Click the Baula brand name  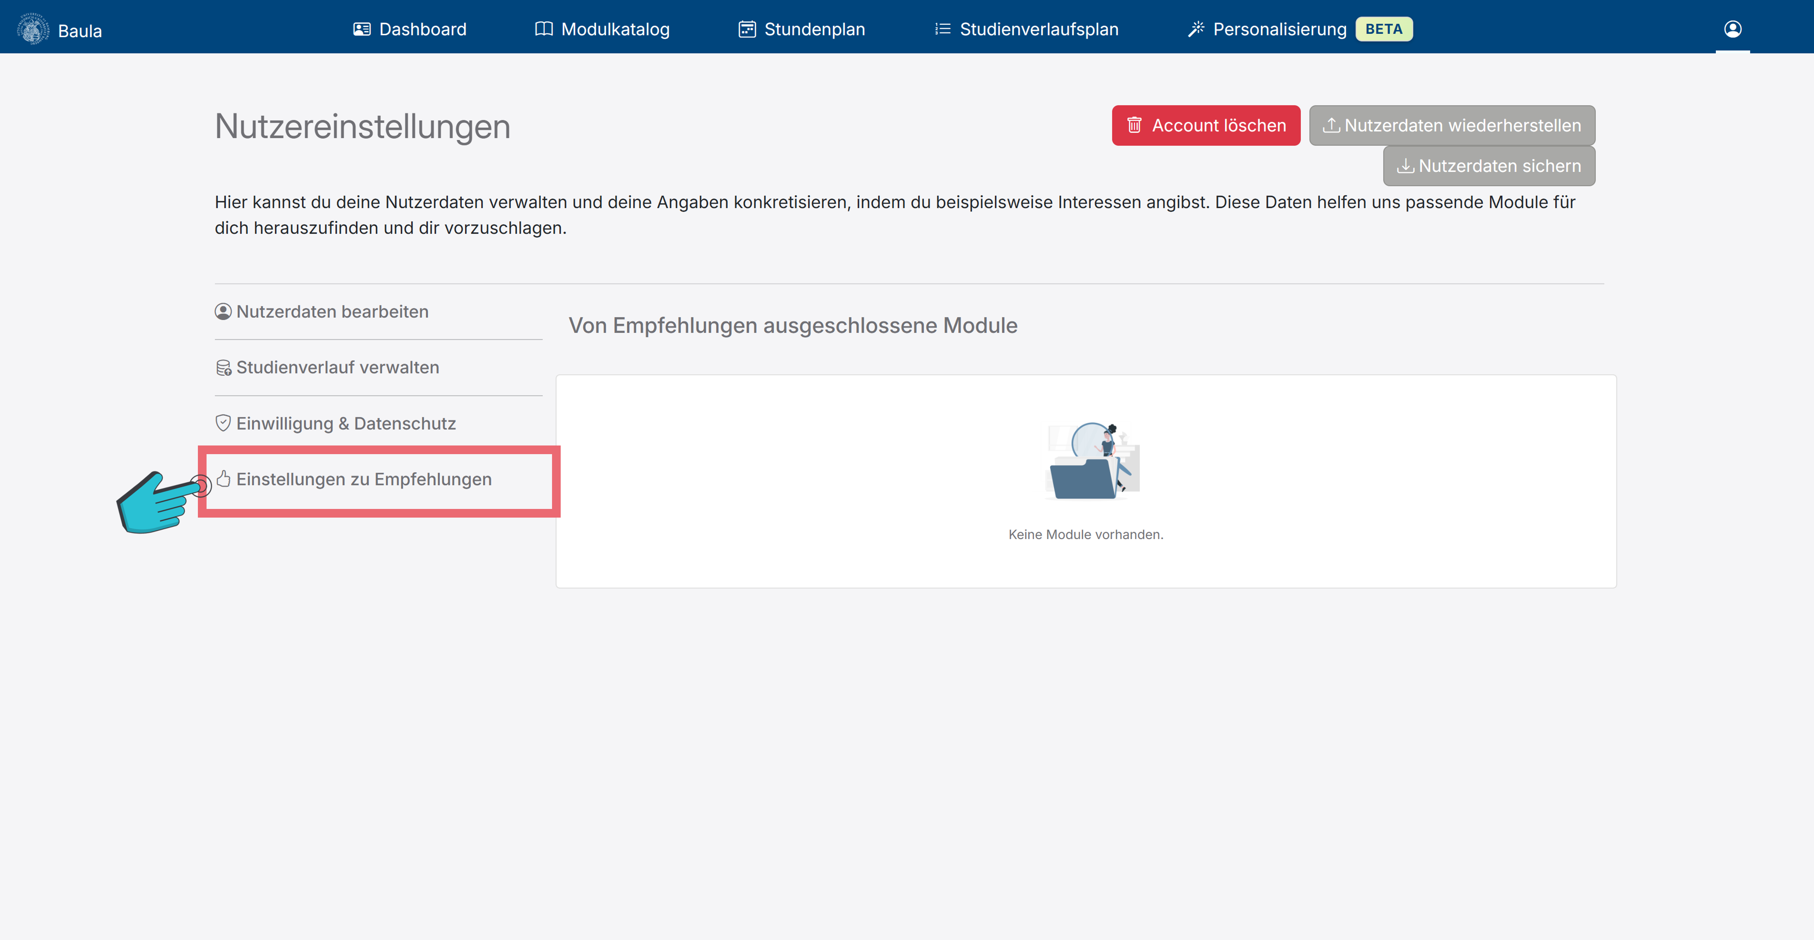[x=80, y=31]
